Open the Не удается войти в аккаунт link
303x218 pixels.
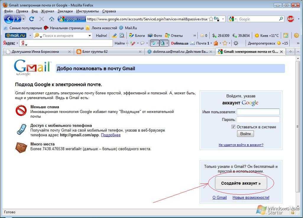click(241, 145)
